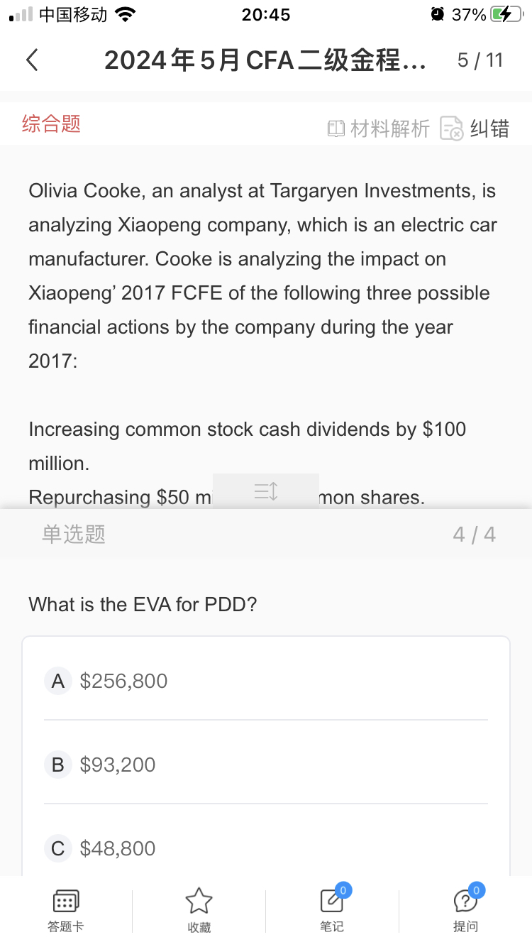Viewport: 532px width, 947px height.
Task: Tap the truncated exam title text
Action: coord(265,60)
